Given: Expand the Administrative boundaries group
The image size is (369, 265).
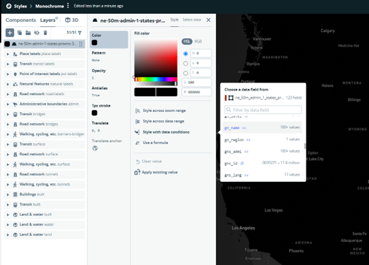Looking at the screenshot, I should [x=7, y=104].
